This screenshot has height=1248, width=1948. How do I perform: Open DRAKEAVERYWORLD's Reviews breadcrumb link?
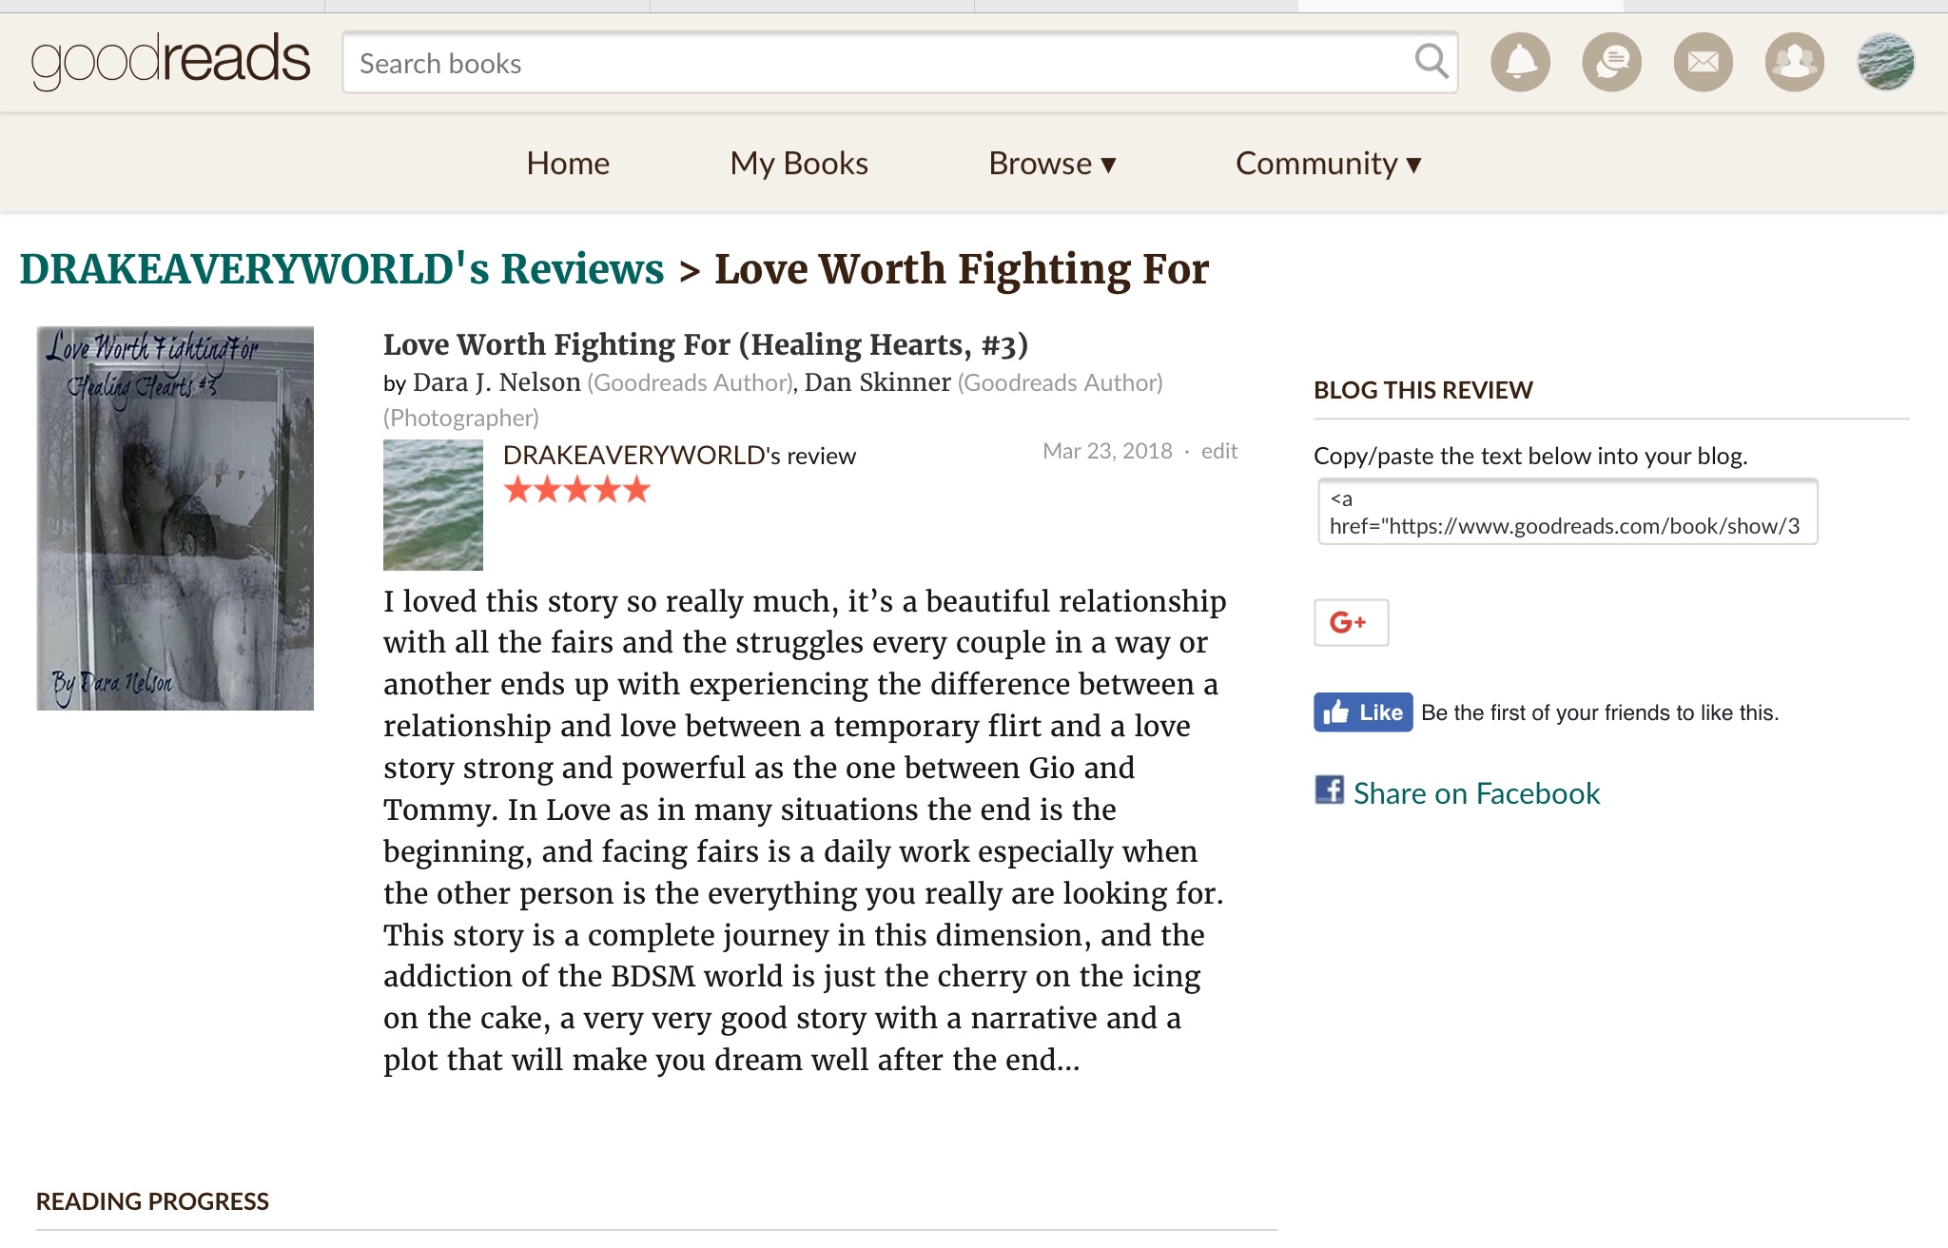[341, 269]
